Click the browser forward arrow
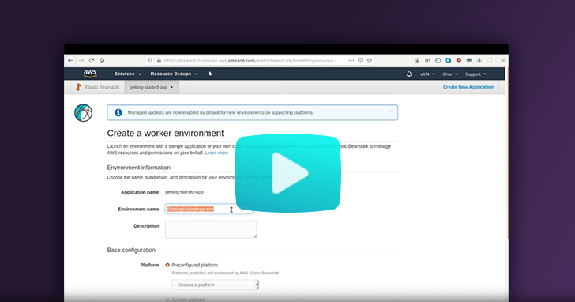Viewport: 575px width, 302px height. click(x=81, y=61)
